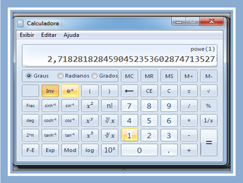243x183 pixels.
Task: Subtract from memory with M-
Action: (209, 76)
